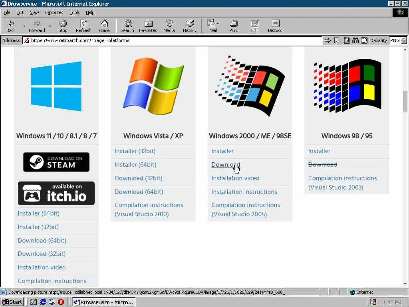409x307 pixels.
Task: Open Windows 2000 Installation video link
Action: (x=235, y=178)
